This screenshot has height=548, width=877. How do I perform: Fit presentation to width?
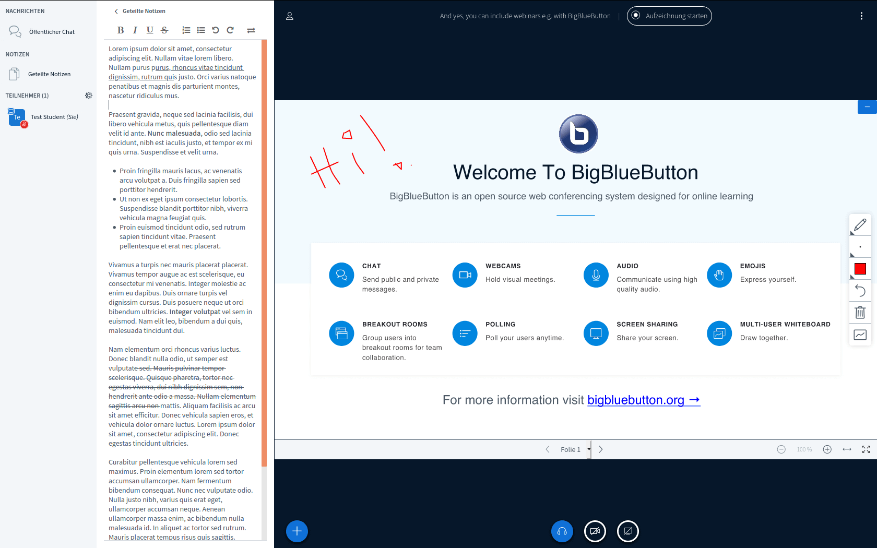tap(847, 449)
